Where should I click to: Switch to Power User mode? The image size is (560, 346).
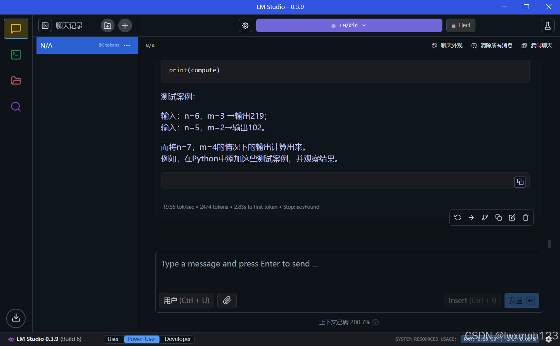coord(142,339)
